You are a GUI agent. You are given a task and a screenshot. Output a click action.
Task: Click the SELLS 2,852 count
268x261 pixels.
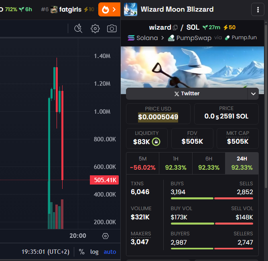245,192
